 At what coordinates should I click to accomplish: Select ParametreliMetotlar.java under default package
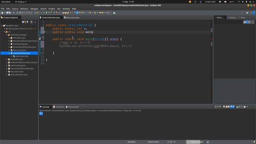(x=24, y=47)
